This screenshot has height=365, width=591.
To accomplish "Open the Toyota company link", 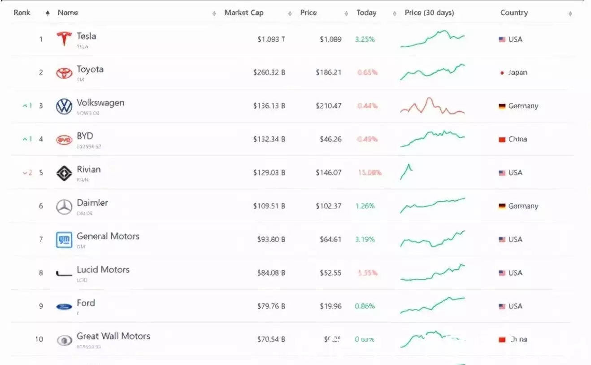I will point(90,70).
